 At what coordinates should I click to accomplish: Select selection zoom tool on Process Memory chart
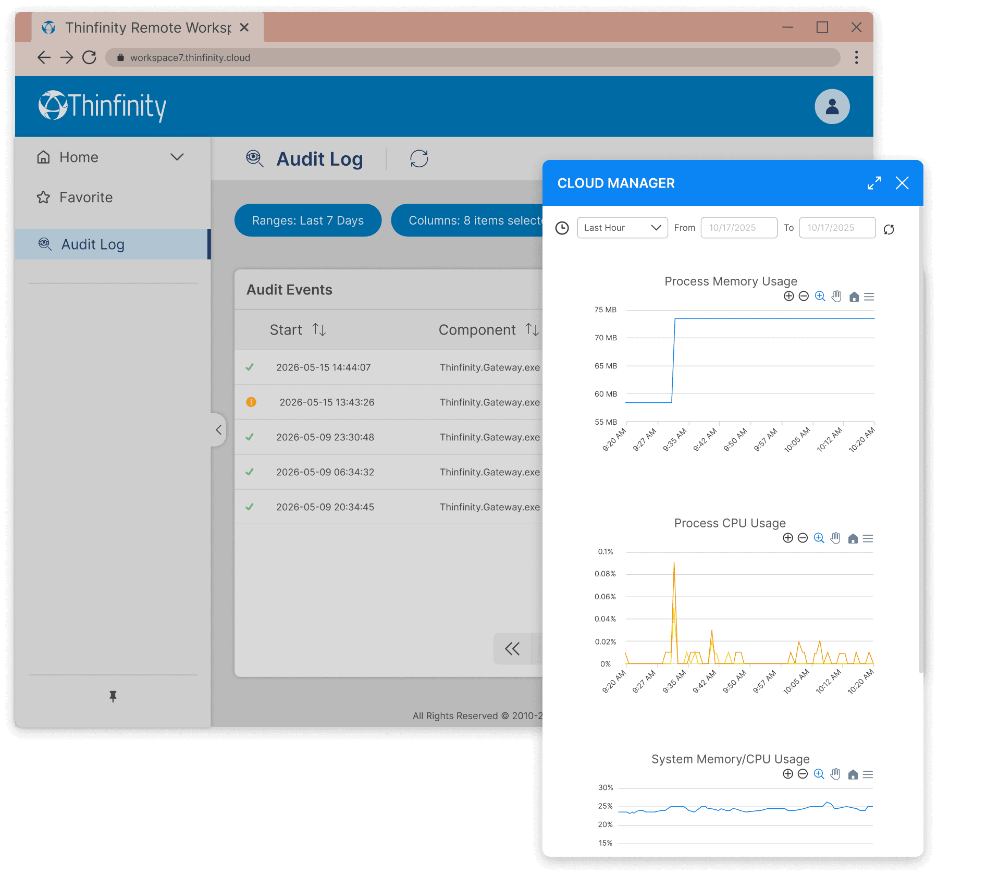point(820,297)
